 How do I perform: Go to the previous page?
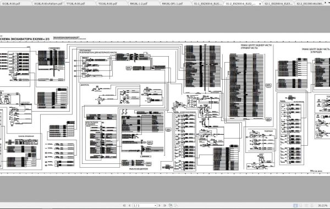pyautogui.click(x=129, y=205)
